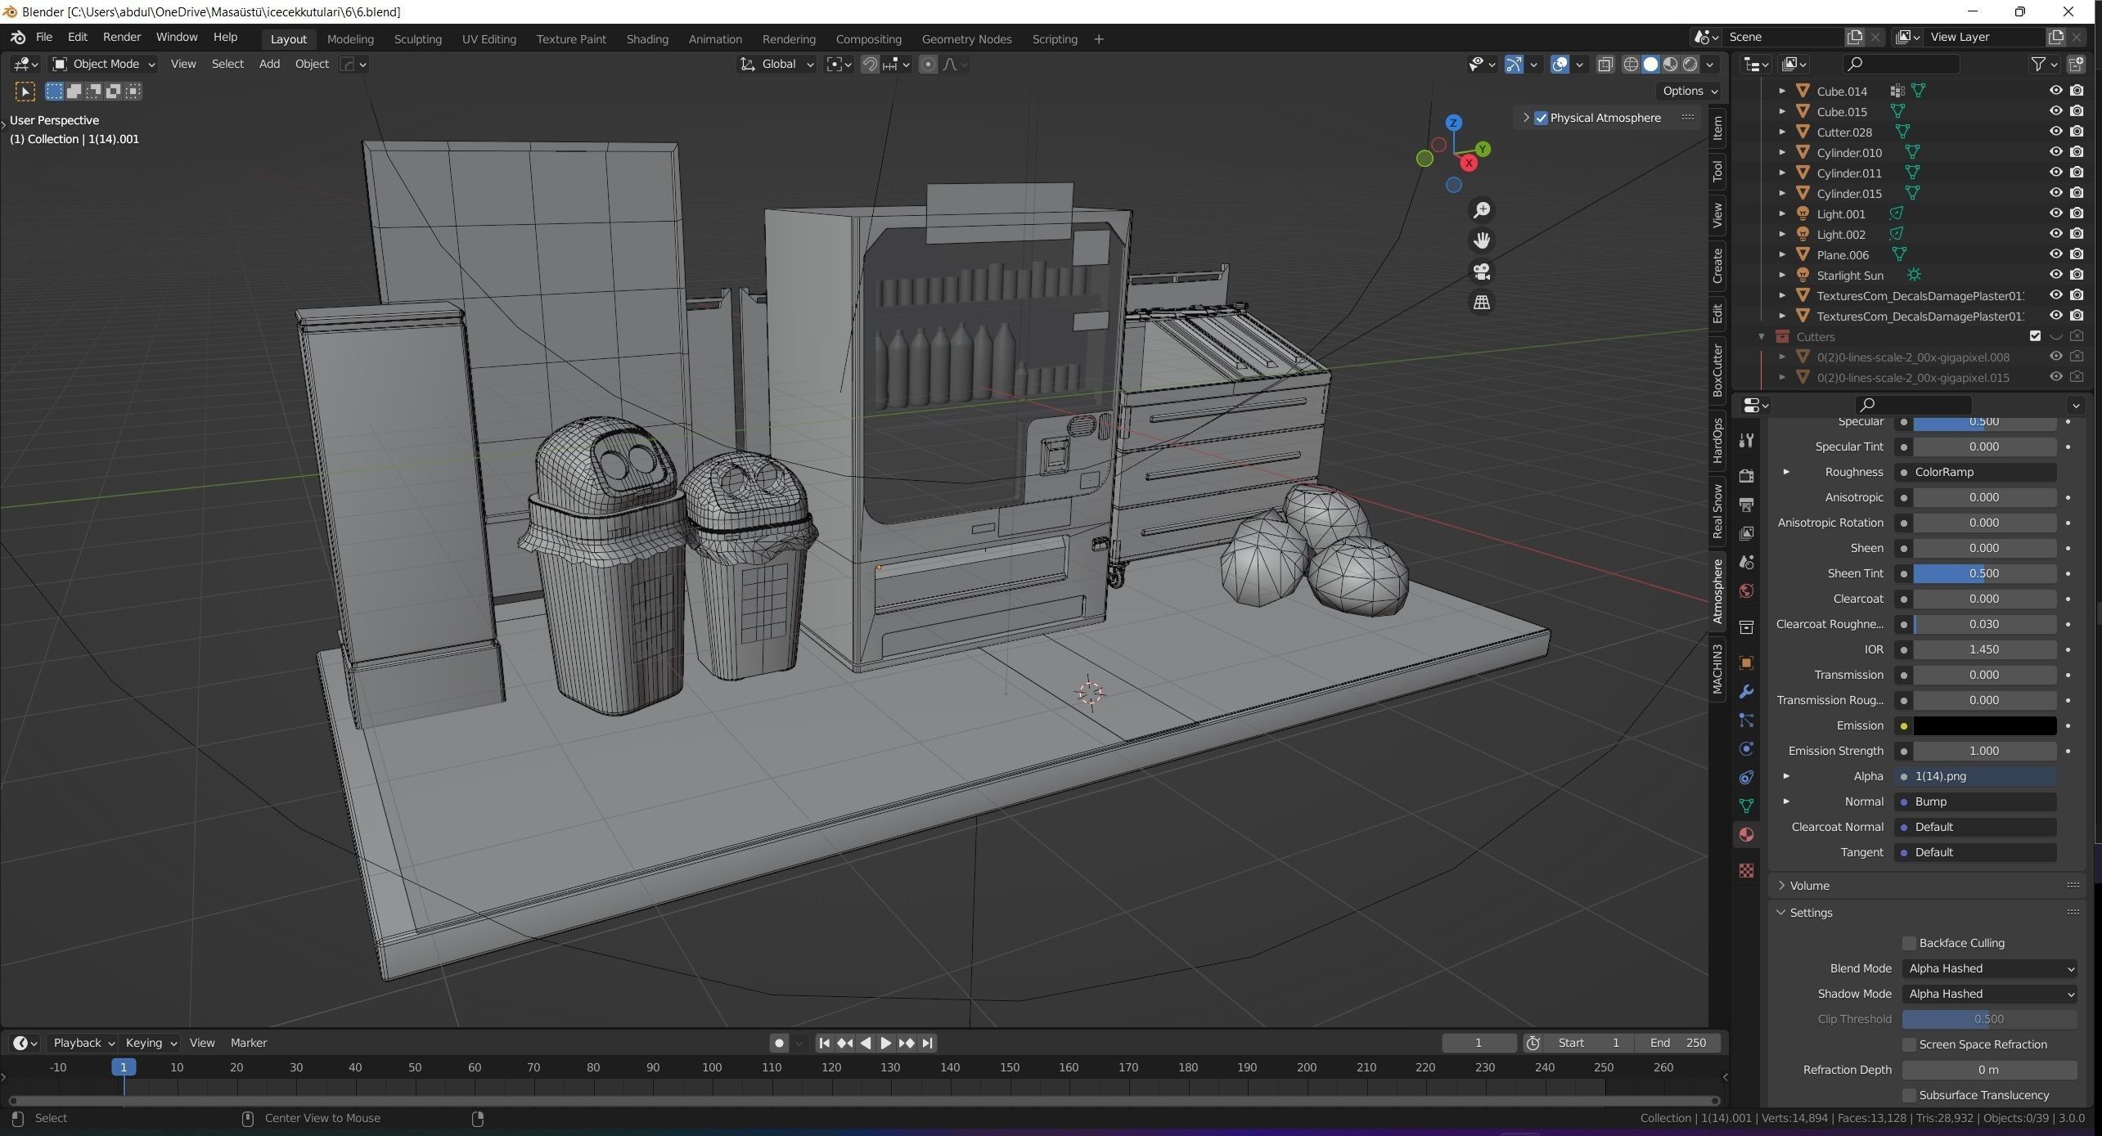This screenshot has width=2102, height=1136.
Task: Click the End frame 250 field
Action: [x=1677, y=1043]
